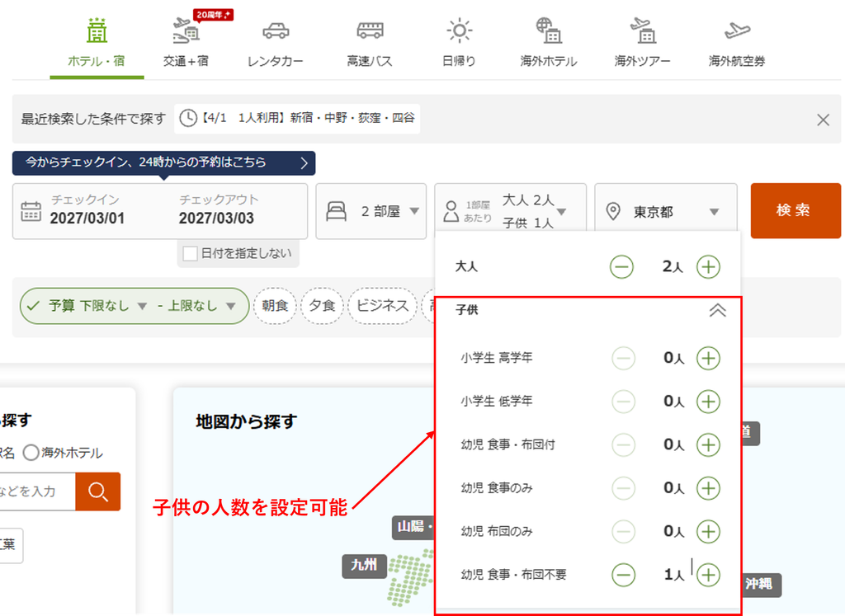Check the 日付を指定しない checkbox

point(191,254)
